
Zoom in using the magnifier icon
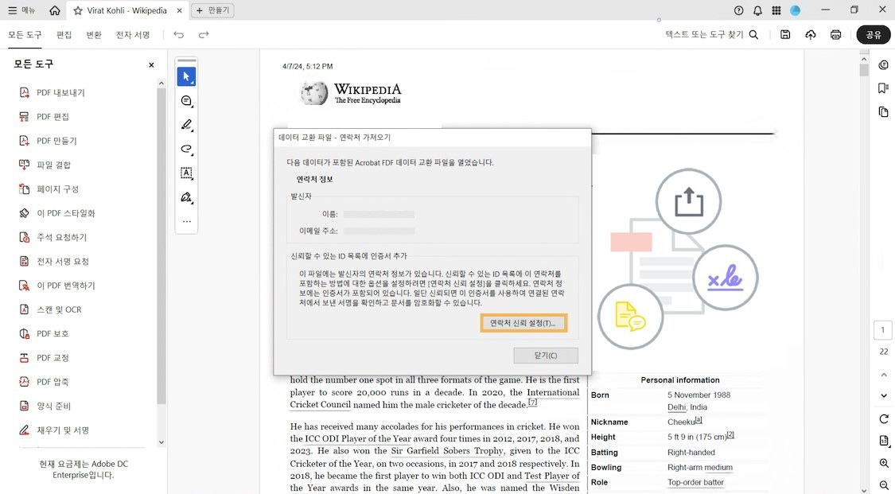[883, 464]
